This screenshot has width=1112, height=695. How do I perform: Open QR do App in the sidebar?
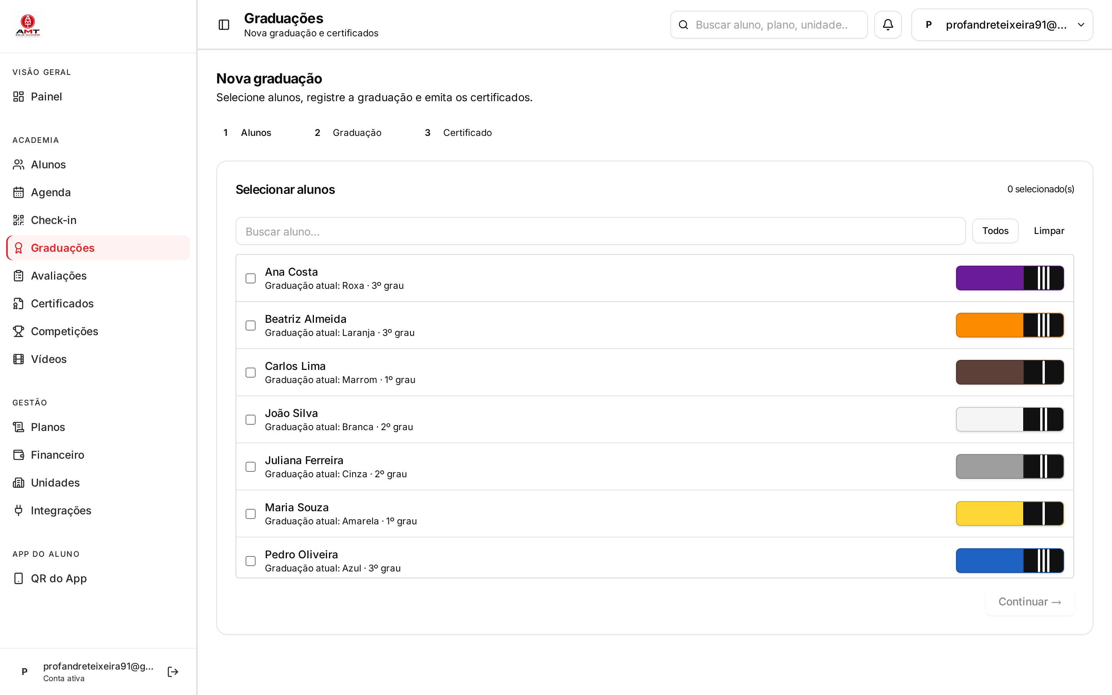point(98,578)
